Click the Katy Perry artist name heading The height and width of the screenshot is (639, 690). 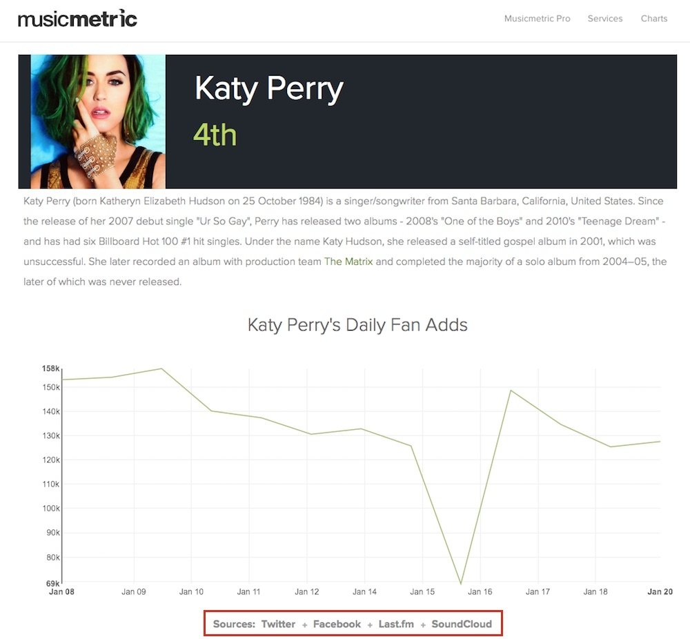click(x=269, y=89)
